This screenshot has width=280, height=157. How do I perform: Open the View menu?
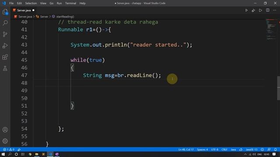point(43,3)
